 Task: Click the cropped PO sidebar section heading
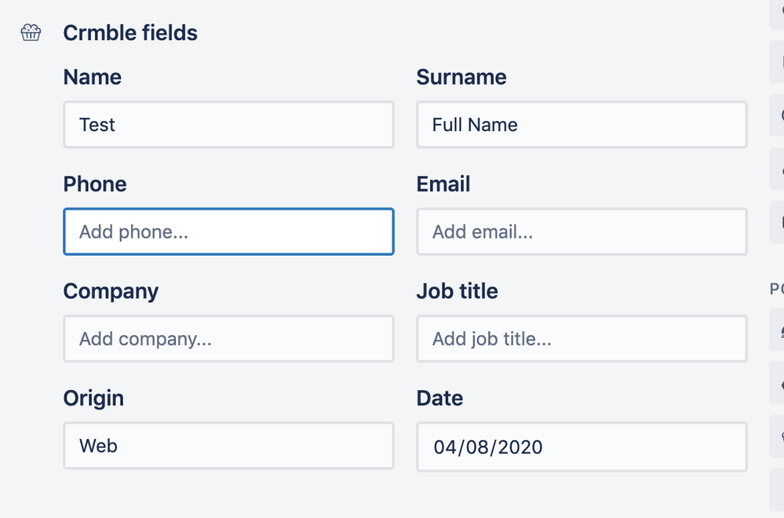(776, 289)
